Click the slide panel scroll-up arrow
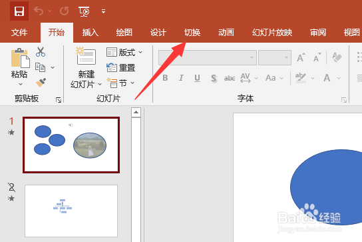Image resolution: width=362 pixels, height=242 pixels. (136, 113)
